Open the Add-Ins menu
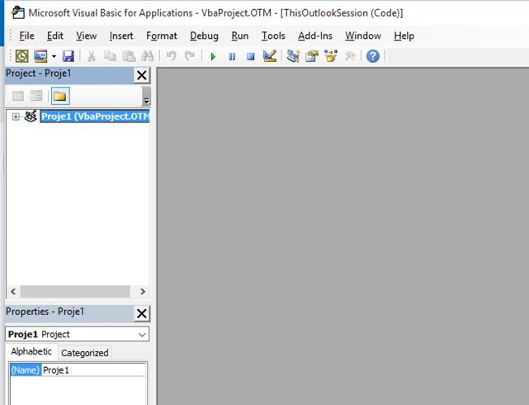The image size is (529, 405). (315, 36)
